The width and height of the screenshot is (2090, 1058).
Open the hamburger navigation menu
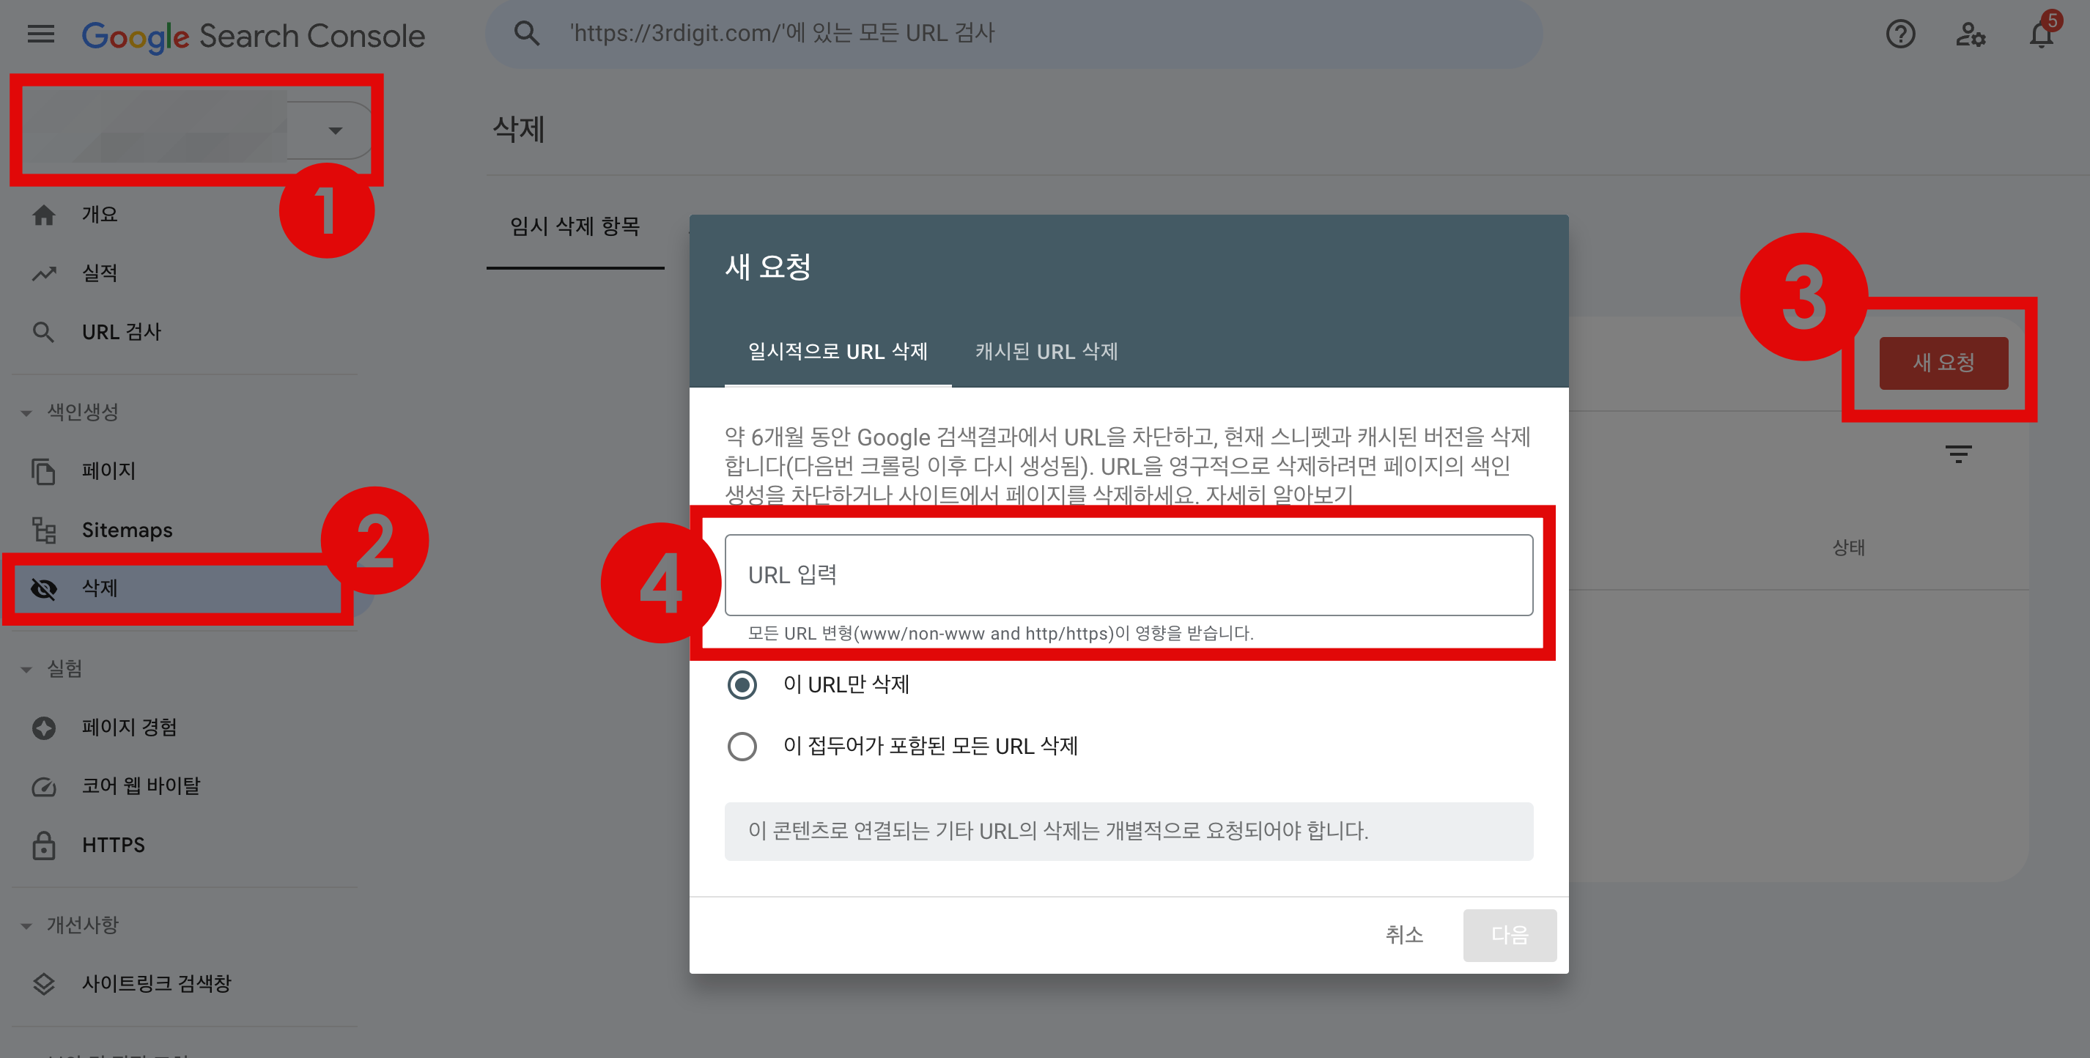pos(40,34)
